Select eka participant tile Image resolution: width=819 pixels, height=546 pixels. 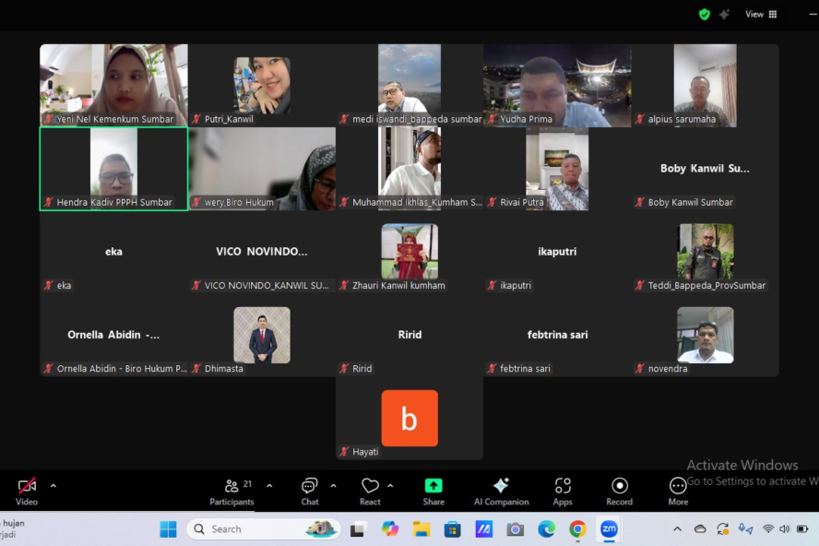[x=113, y=252]
